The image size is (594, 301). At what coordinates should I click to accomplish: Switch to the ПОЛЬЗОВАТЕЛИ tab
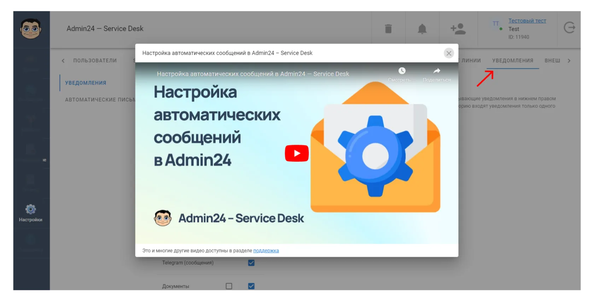point(95,60)
